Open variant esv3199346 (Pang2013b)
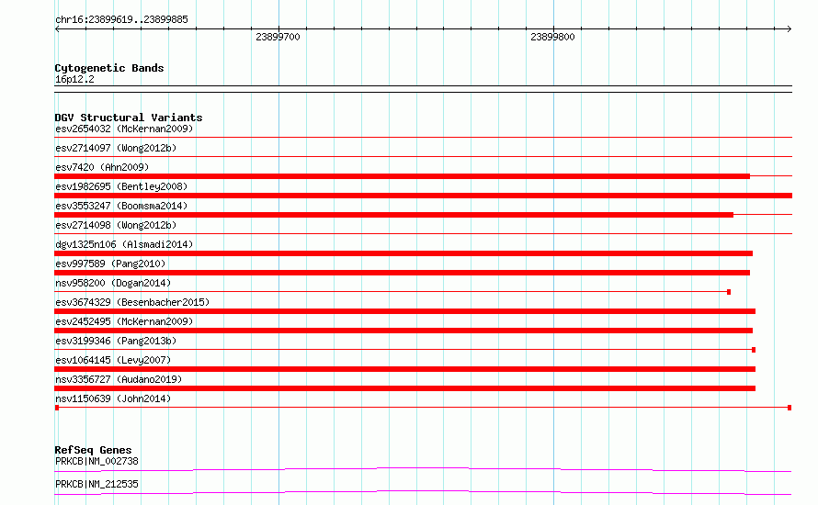The image size is (818, 505). 116,341
